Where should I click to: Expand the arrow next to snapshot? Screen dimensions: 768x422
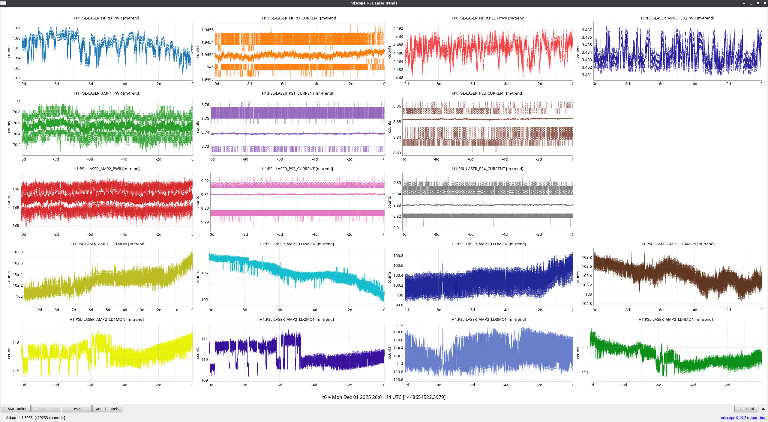(763, 409)
